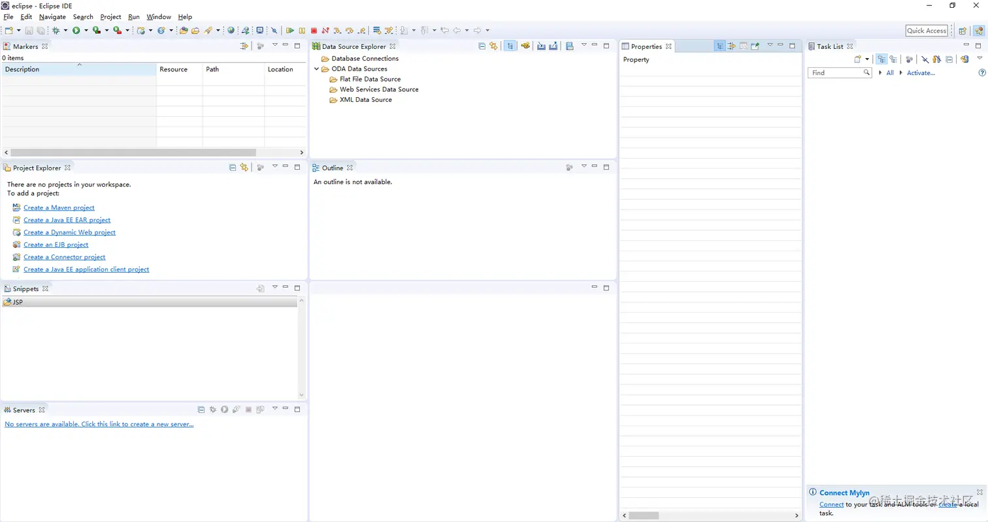This screenshot has width=988, height=522.
Task: Open Markers view menu triangle
Action: tap(275, 45)
